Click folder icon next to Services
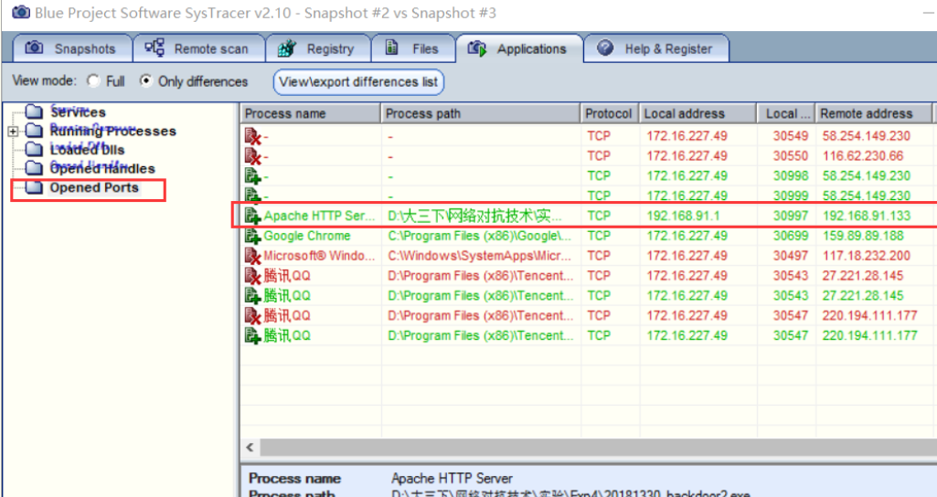This screenshot has height=497, width=937. coord(35,111)
